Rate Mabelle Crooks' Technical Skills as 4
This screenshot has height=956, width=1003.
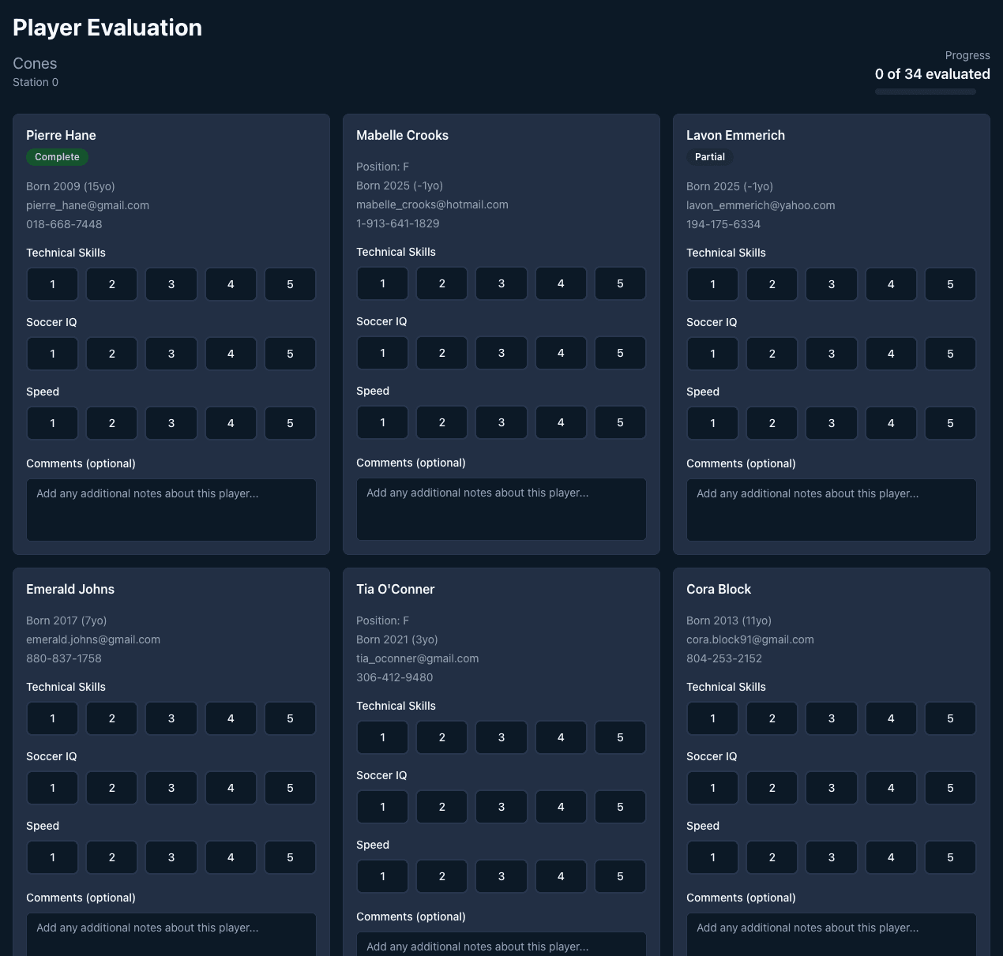561,283
